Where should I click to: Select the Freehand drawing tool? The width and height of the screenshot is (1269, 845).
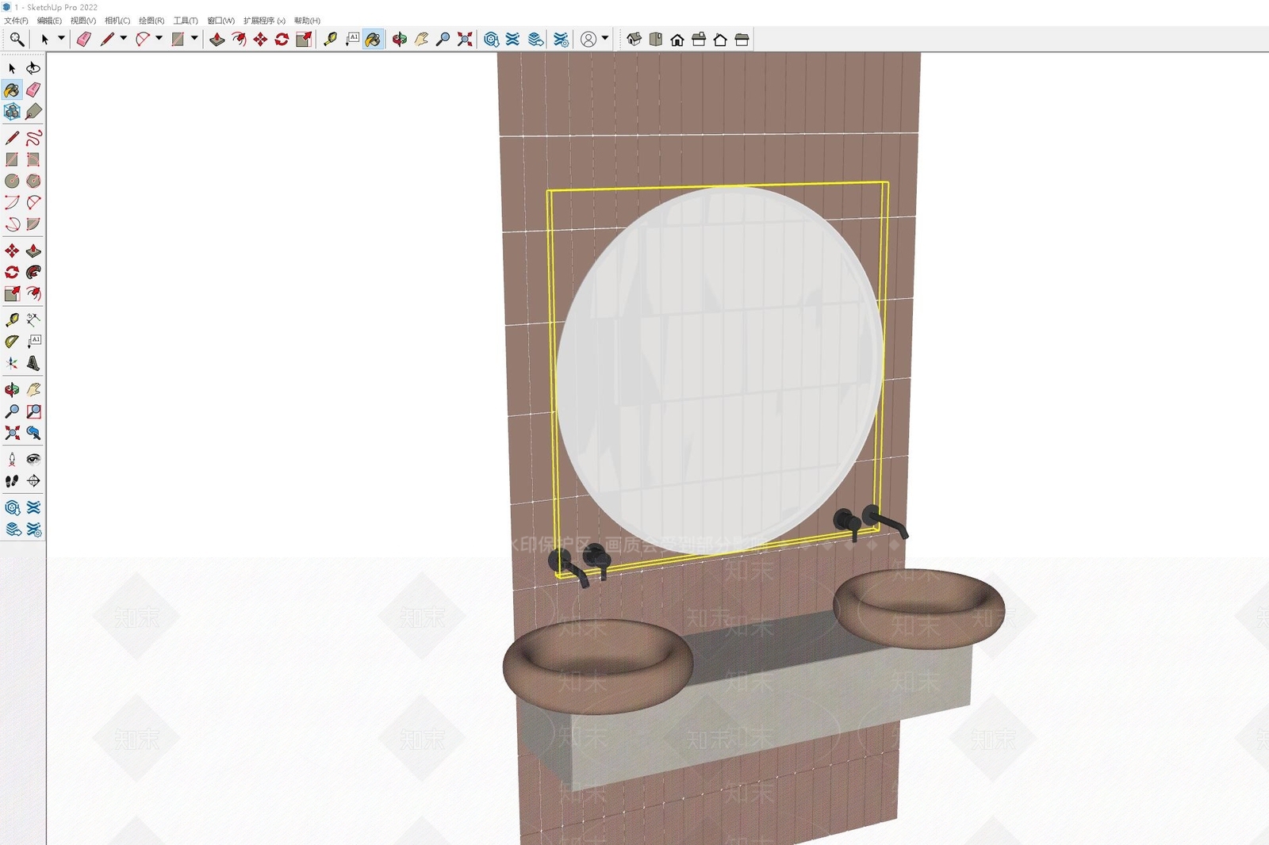33,138
